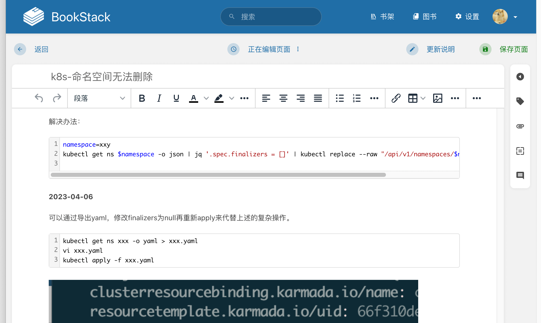Screen dimensions: 541x323
Task: Click the redo arrow icon
Action: tap(57, 98)
